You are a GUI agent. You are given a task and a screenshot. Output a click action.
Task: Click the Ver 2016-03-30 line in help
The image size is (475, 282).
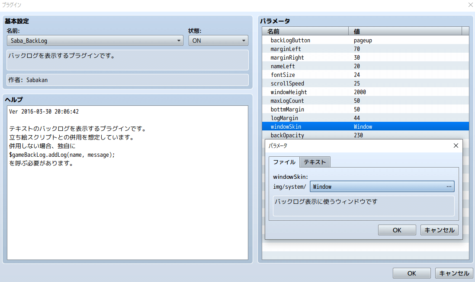click(x=44, y=111)
